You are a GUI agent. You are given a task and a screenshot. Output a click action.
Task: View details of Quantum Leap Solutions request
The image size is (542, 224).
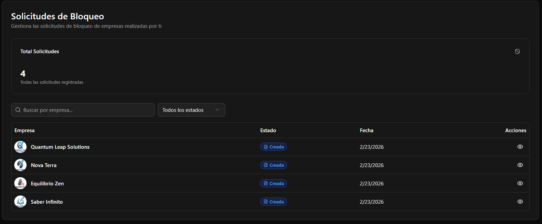[520, 147]
